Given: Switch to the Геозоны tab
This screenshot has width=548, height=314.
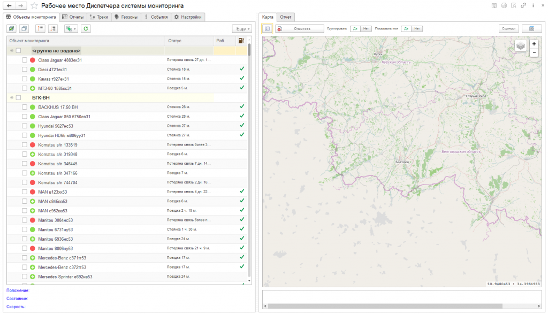Looking at the screenshot, I should tap(126, 17).
